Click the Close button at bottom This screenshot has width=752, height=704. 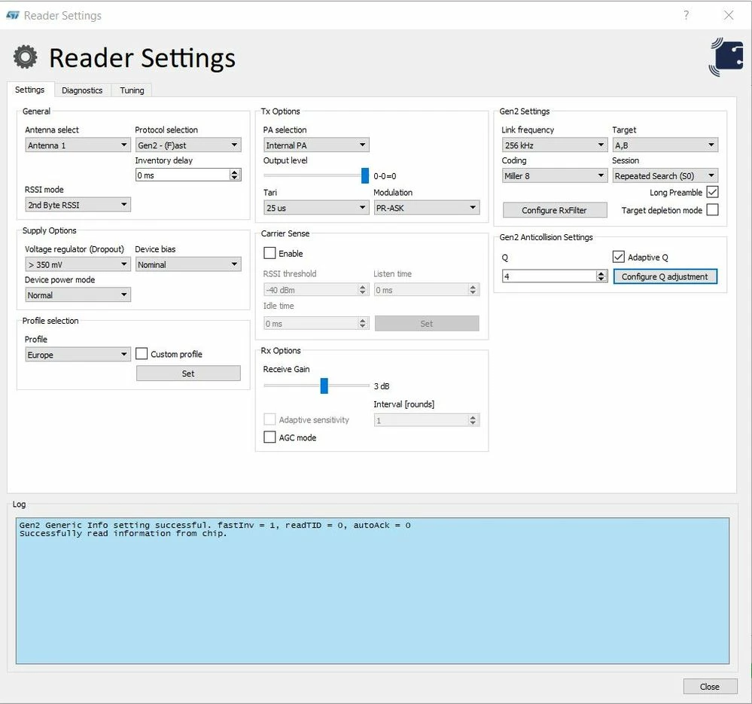pyautogui.click(x=710, y=687)
